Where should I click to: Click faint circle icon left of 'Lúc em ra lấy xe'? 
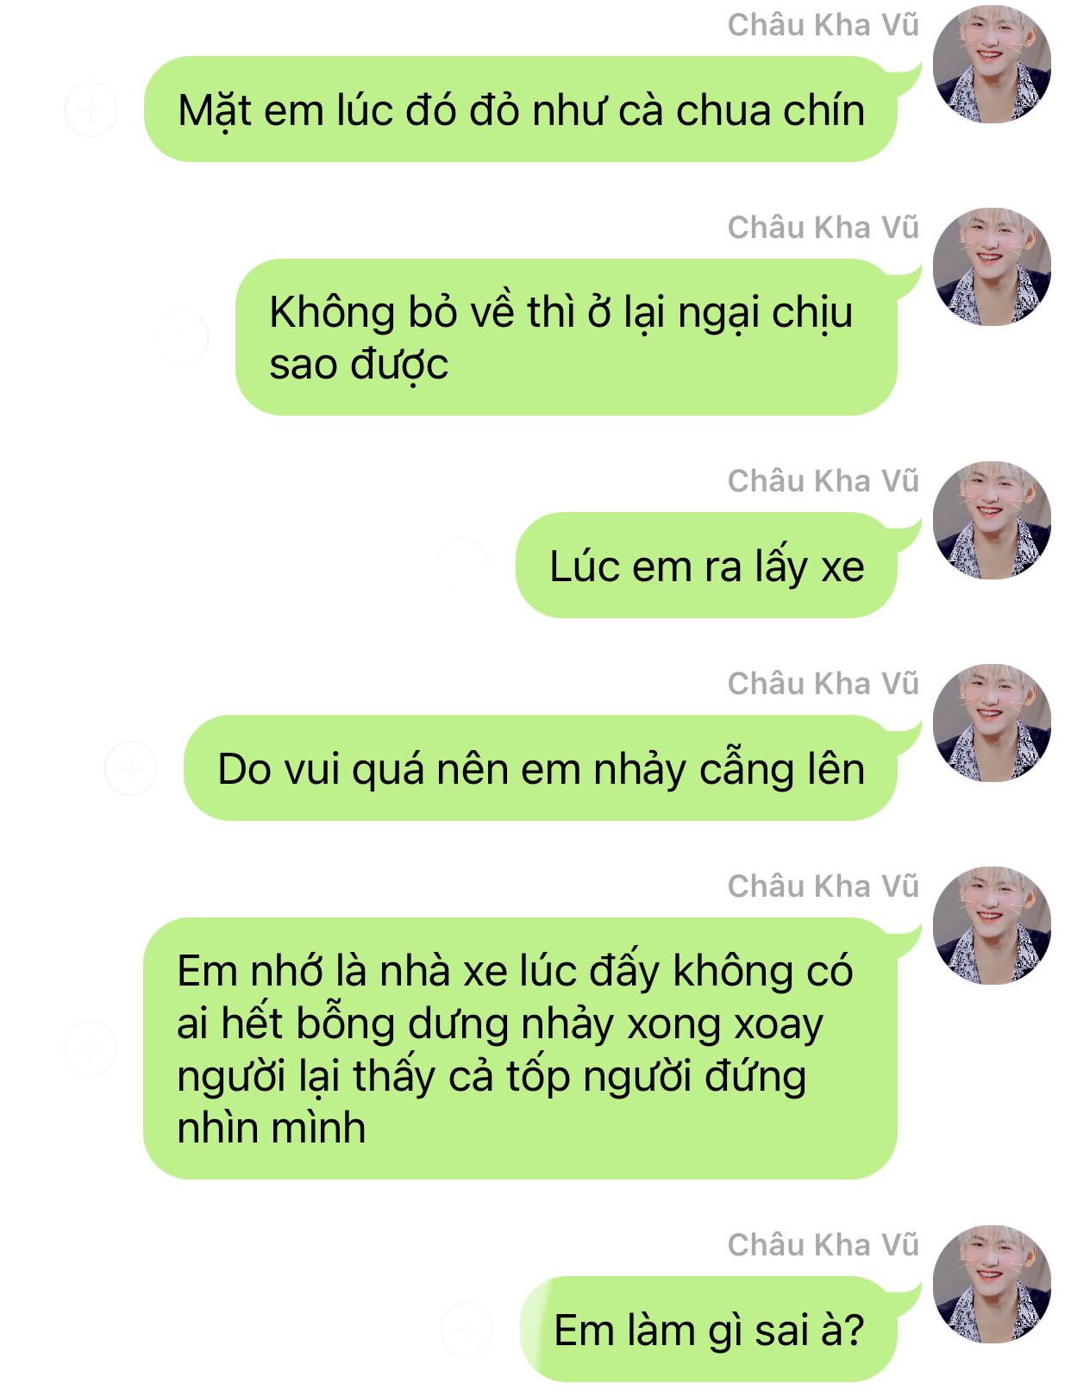[x=463, y=565]
